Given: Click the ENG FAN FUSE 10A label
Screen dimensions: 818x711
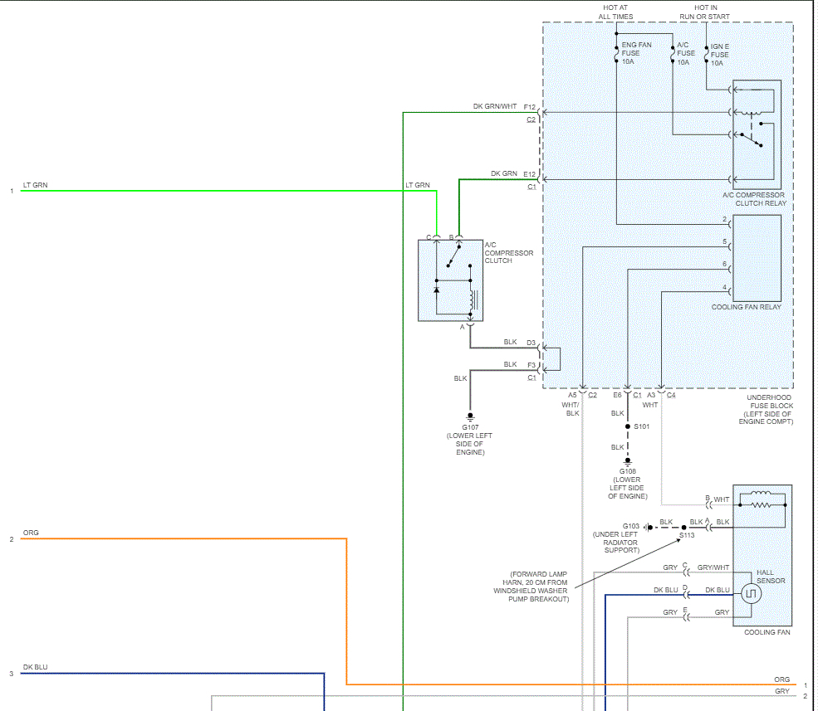Looking at the screenshot, I should coord(636,53).
